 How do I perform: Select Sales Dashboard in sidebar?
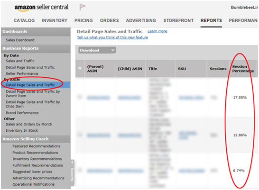pos(20,40)
